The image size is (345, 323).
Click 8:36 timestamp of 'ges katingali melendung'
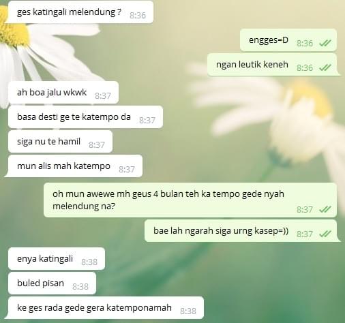(138, 16)
